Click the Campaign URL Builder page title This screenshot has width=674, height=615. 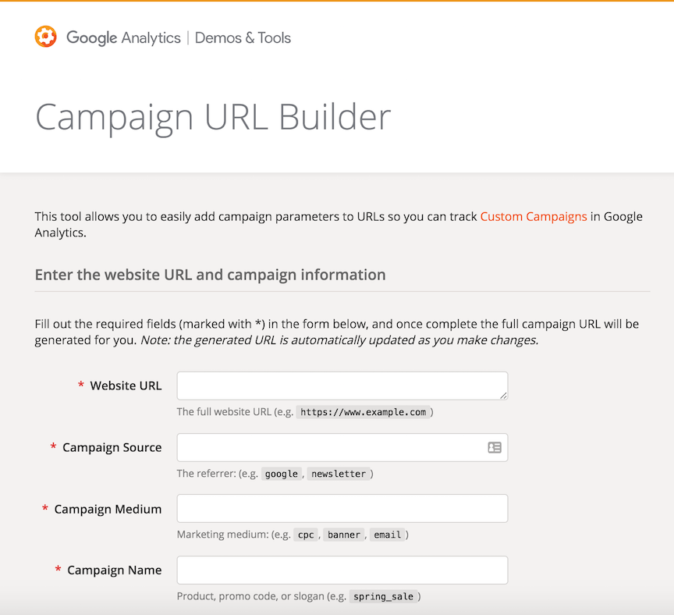[x=212, y=116]
